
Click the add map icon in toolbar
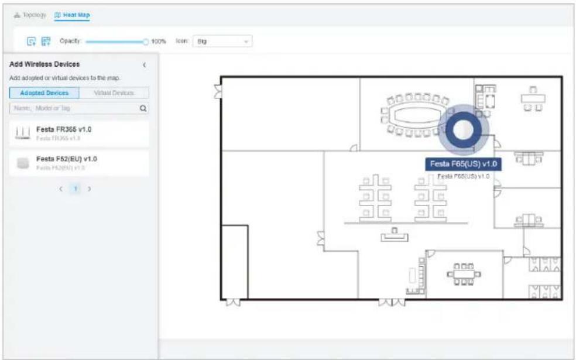pyautogui.click(x=32, y=41)
